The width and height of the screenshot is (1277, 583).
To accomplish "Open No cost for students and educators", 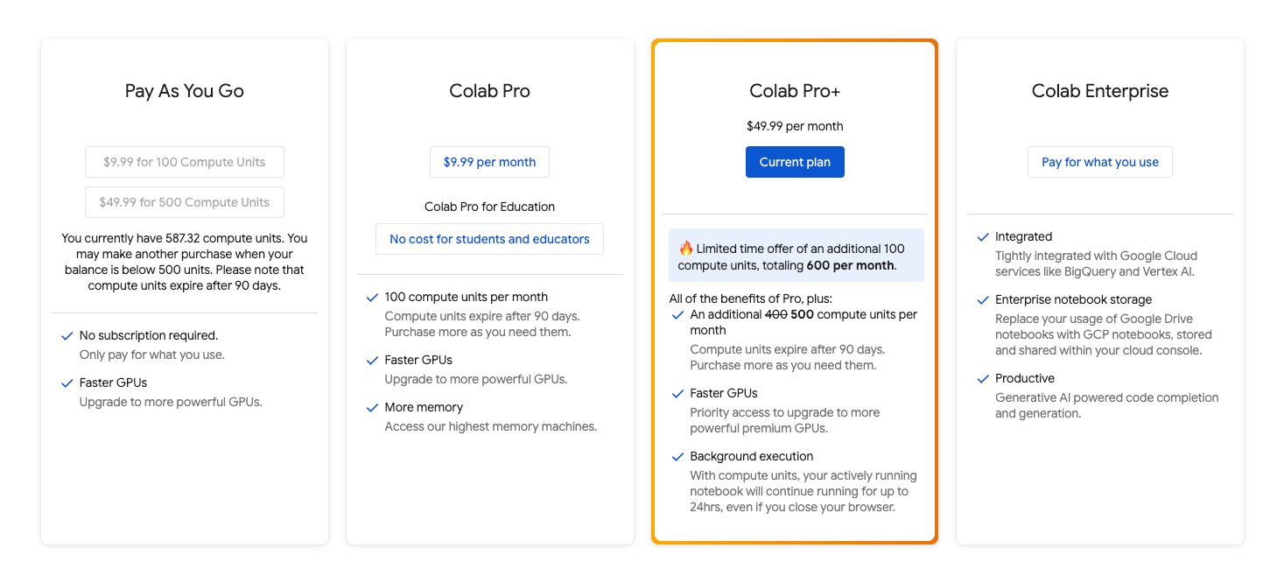I will [x=489, y=239].
